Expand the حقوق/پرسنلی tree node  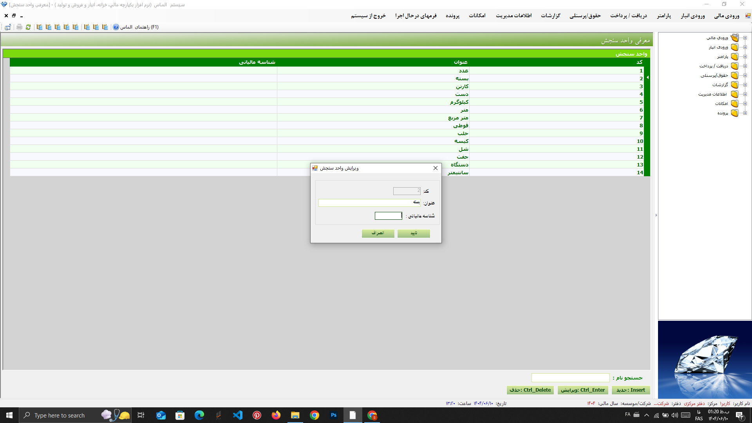745,76
